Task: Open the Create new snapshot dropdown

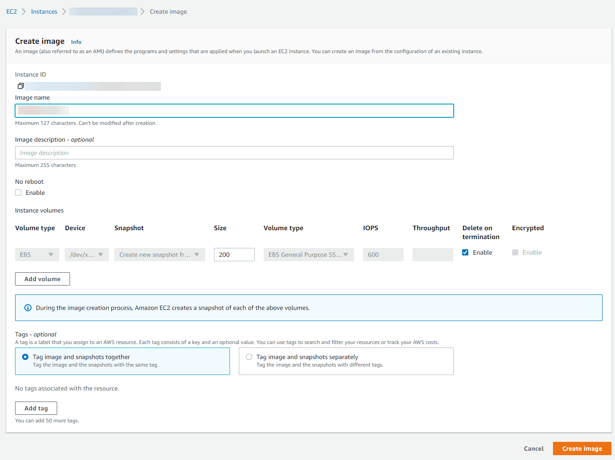Action: point(160,255)
